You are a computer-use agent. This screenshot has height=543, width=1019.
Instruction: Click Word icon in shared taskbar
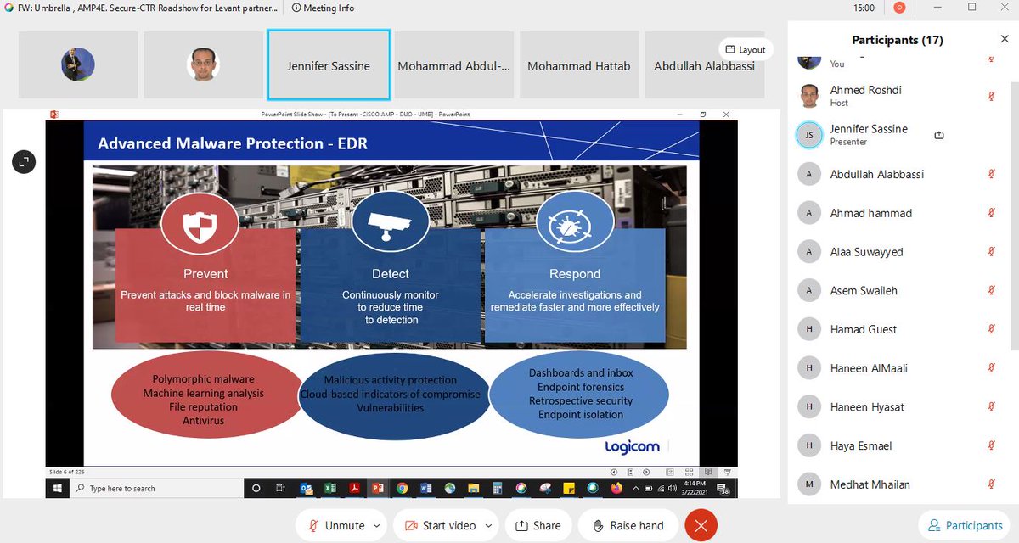pos(425,488)
